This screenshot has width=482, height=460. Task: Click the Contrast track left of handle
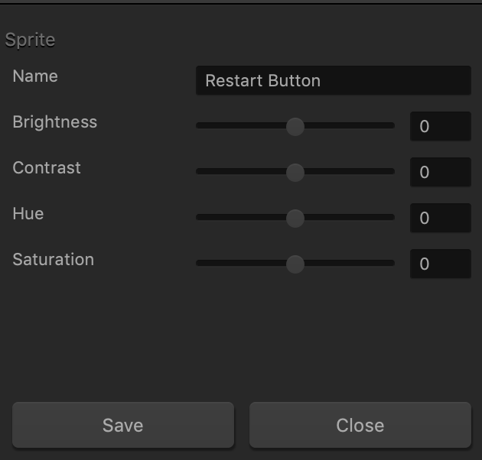pyautogui.click(x=241, y=171)
